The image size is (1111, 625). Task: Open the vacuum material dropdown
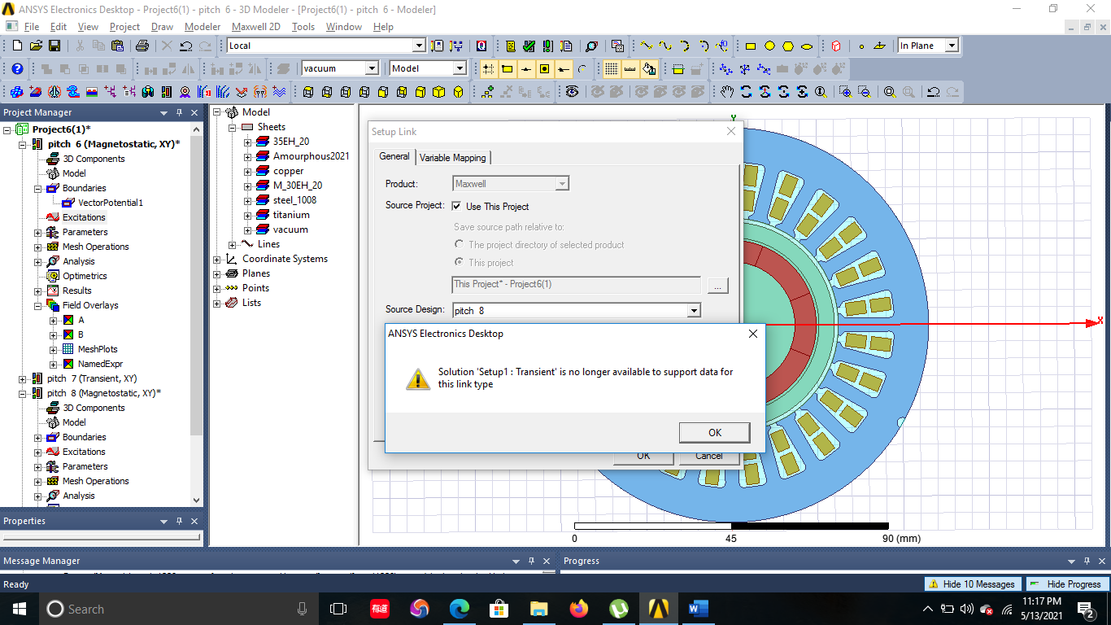click(372, 68)
